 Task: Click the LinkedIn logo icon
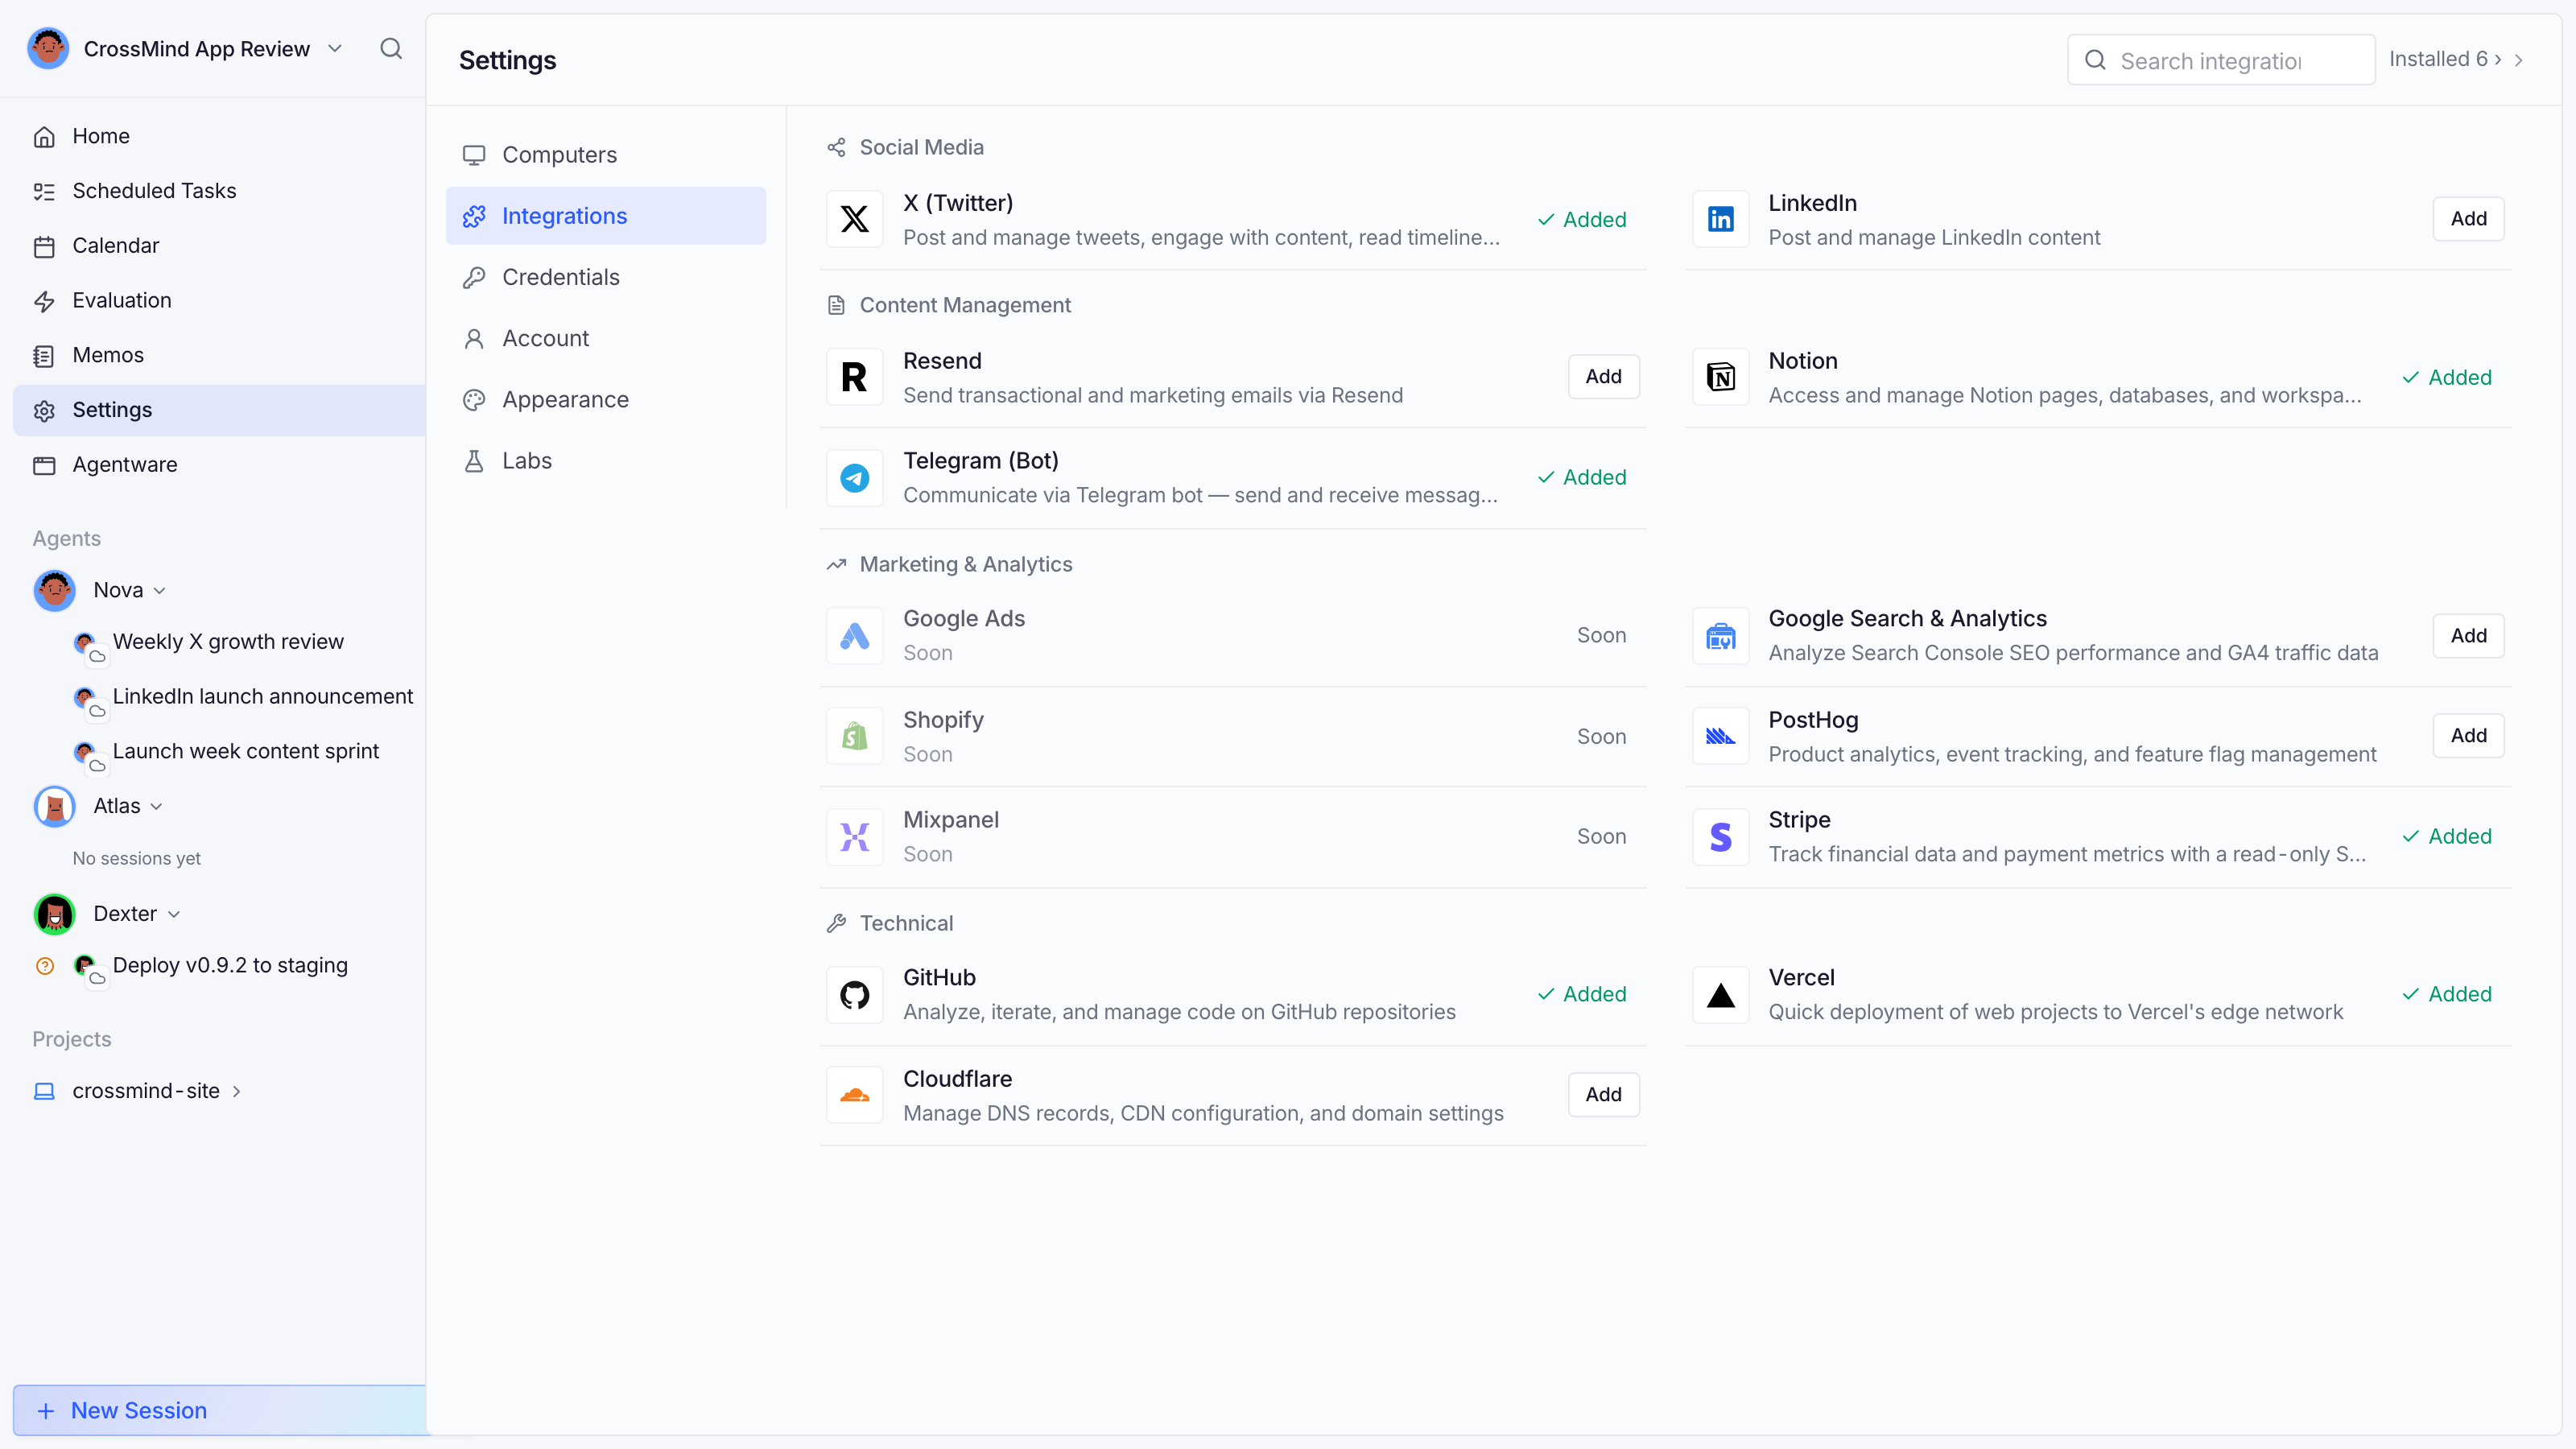coord(1720,219)
